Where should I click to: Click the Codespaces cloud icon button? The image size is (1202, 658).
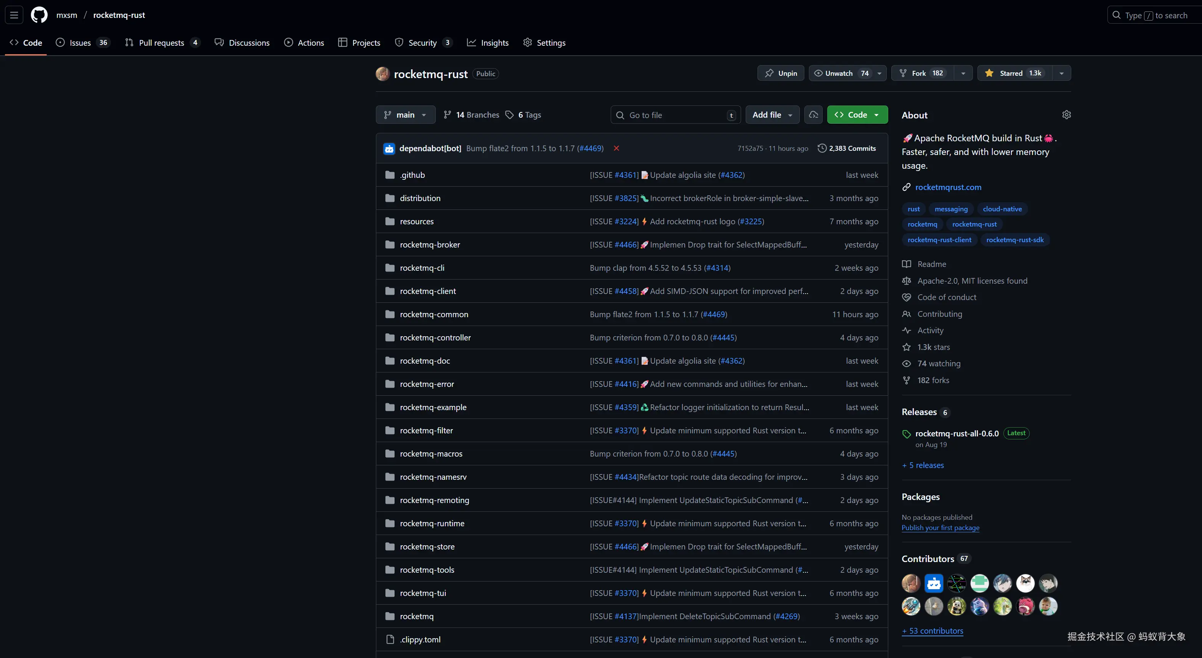tap(813, 115)
